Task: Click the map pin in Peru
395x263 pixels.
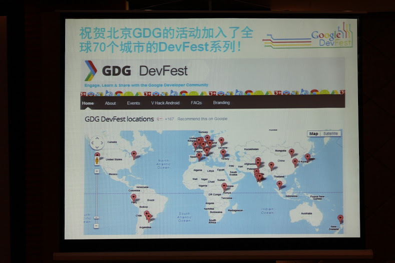Action: (134, 197)
